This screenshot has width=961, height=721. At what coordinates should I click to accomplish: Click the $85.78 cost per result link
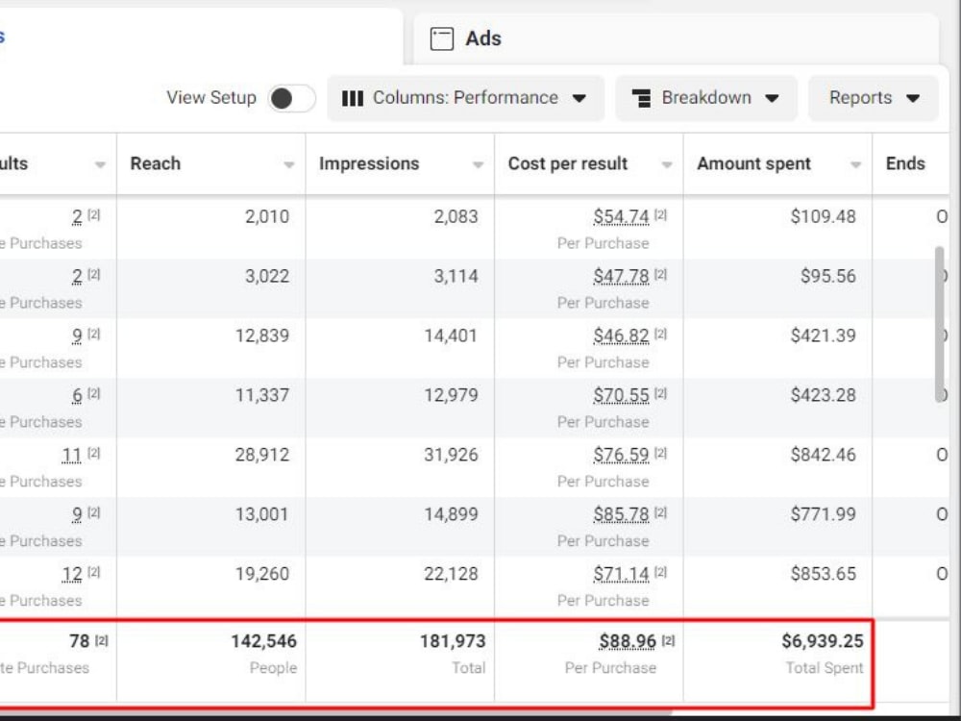[x=621, y=513]
